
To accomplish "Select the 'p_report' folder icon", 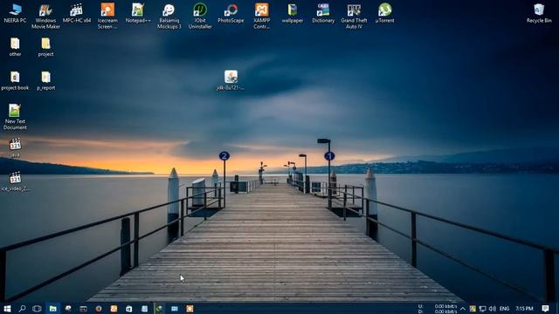I will pos(45,81).
